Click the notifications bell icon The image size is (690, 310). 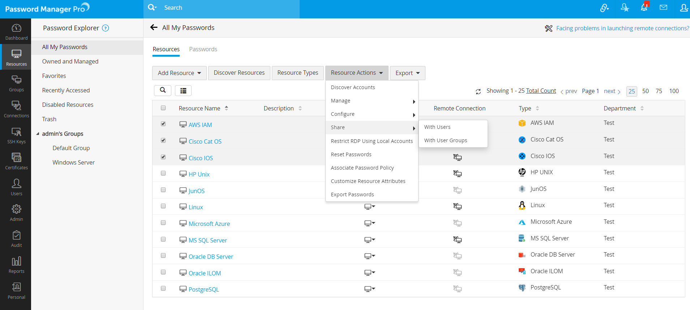644,8
